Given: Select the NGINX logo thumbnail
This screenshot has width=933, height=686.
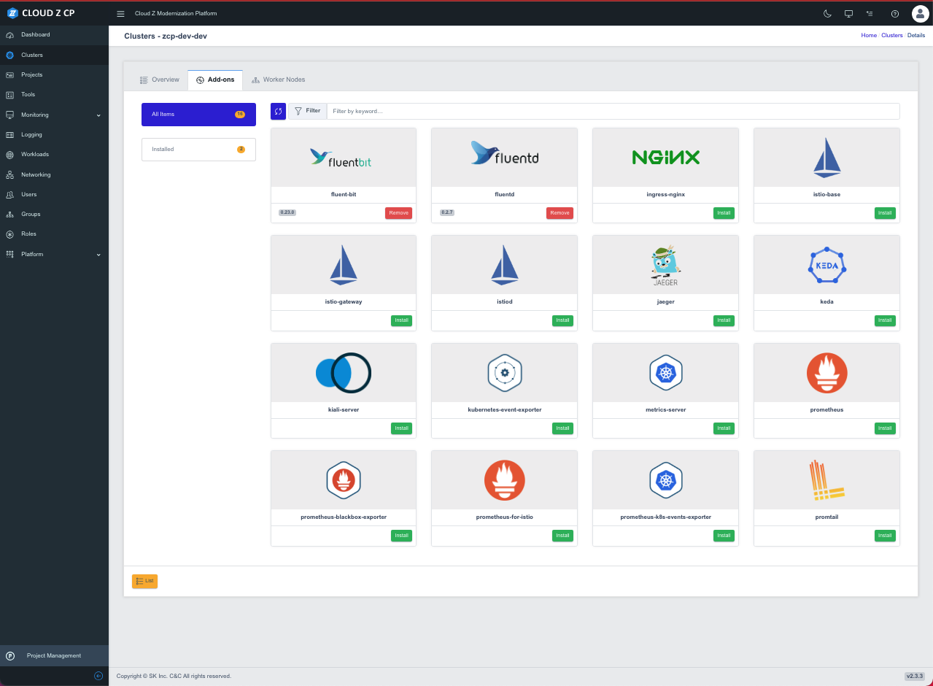Looking at the screenshot, I should click(665, 157).
